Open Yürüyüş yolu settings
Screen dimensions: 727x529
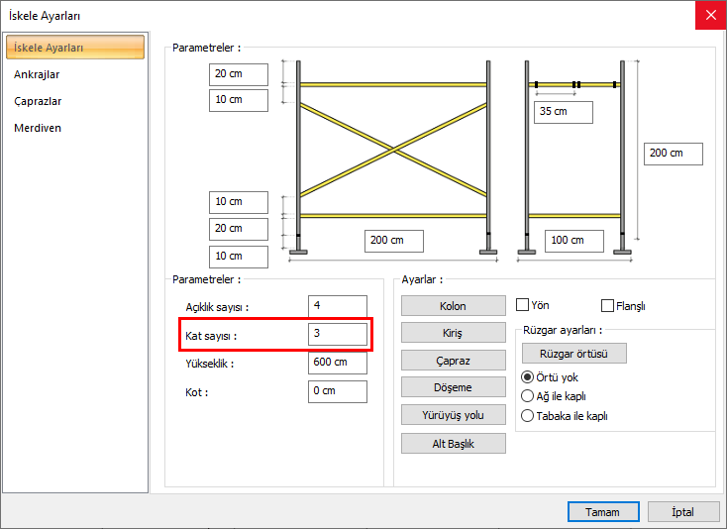point(453,415)
